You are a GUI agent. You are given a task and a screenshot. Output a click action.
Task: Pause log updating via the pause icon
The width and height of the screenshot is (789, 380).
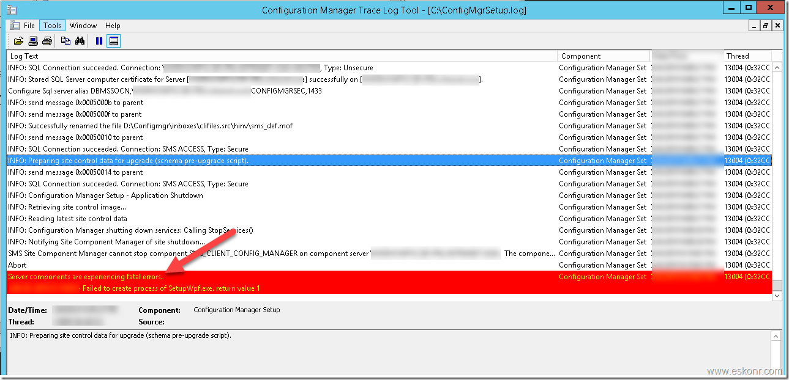[x=99, y=40]
